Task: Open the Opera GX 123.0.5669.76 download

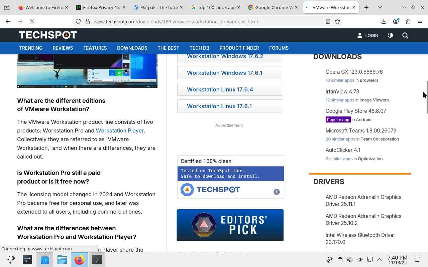Action: pos(354,72)
